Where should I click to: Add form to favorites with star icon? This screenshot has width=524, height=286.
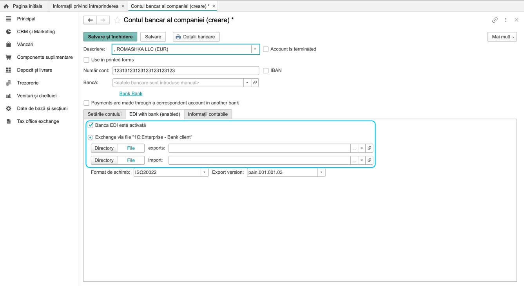[x=117, y=20]
